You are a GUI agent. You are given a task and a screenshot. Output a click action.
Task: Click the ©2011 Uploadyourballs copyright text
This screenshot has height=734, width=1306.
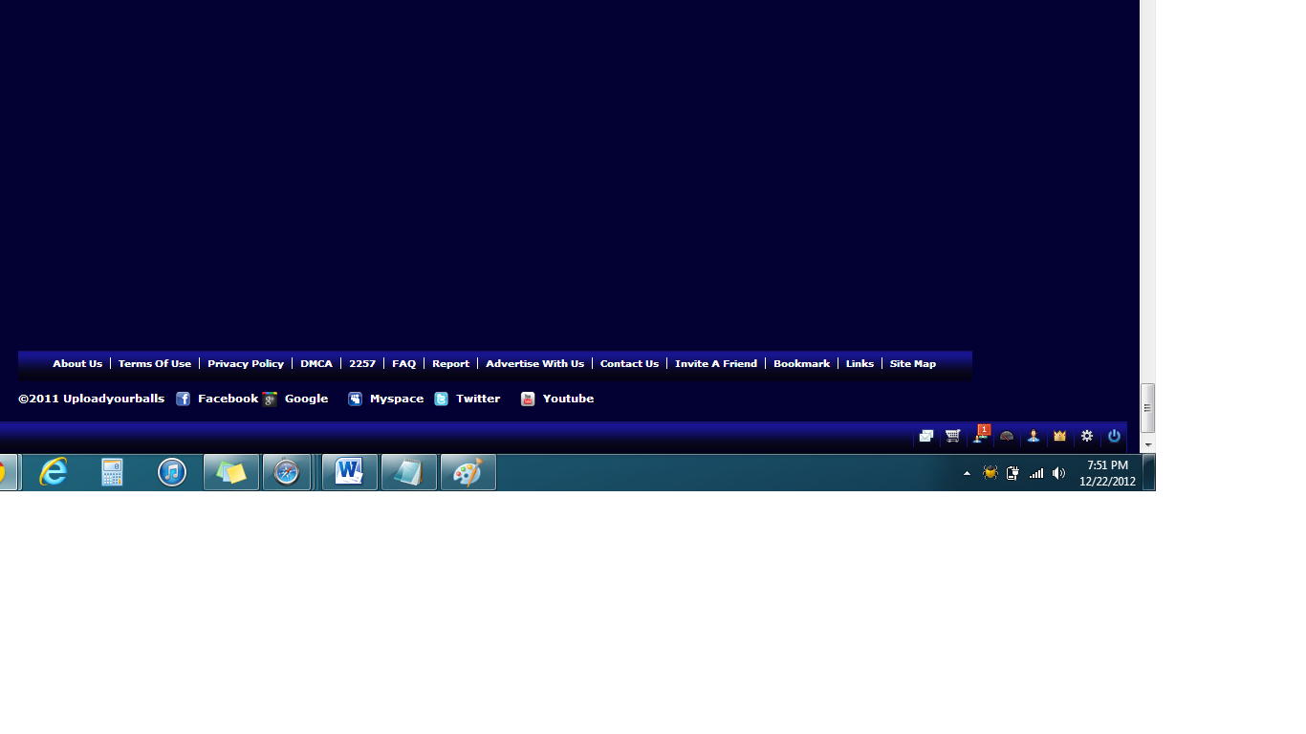[91, 399]
